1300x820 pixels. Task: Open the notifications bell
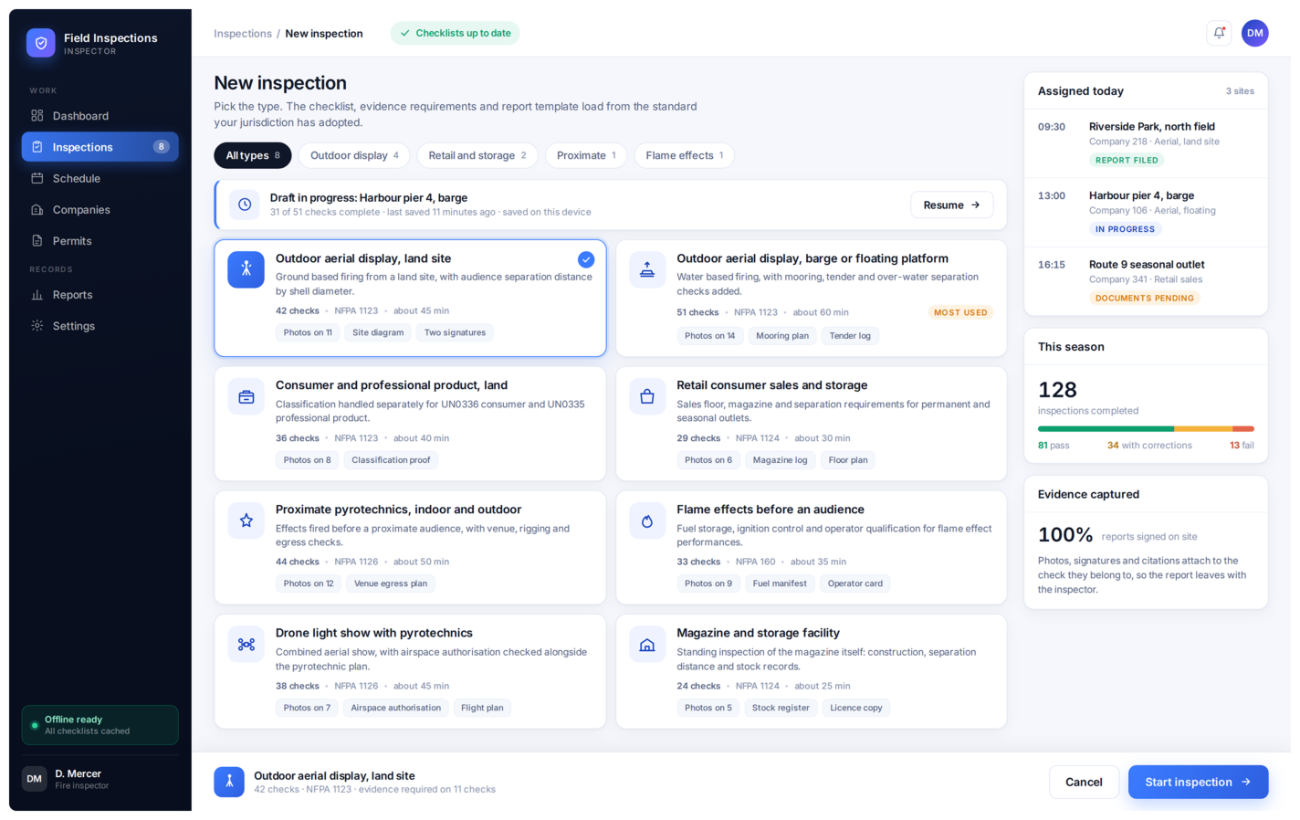(1219, 33)
